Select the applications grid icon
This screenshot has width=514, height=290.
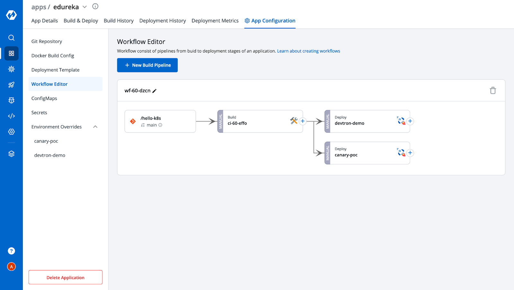point(11,54)
